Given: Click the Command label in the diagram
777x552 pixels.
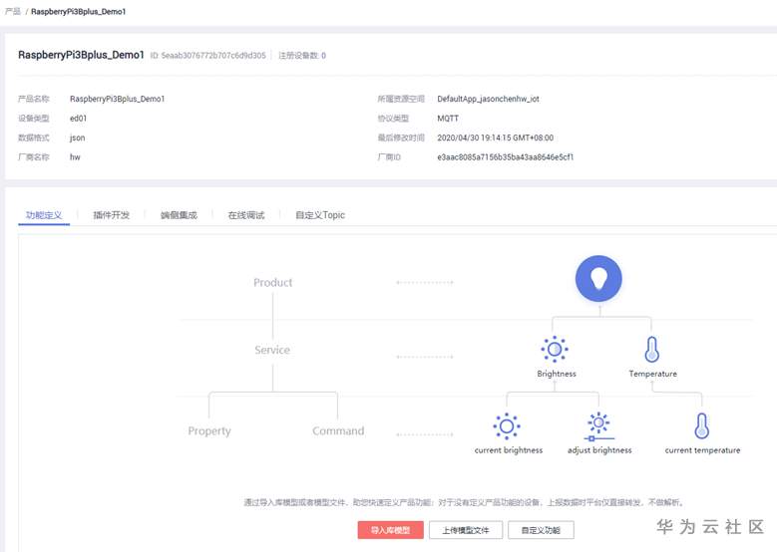Looking at the screenshot, I should pos(338,431).
